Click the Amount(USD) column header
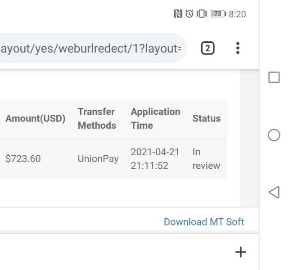289x270 pixels. click(x=35, y=119)
